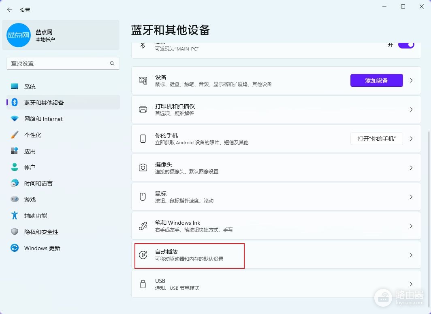
Task: Open 摄像头 settings chevron
Action: 411,168
